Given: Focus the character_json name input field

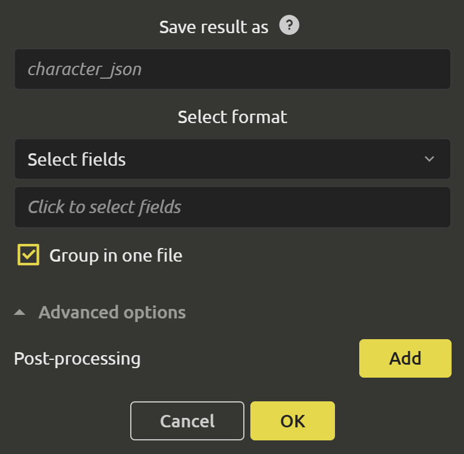Looking at the screenshot, I should pos(232,69).
